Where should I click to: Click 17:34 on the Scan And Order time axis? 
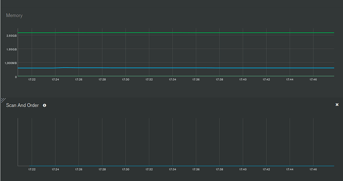(172, 170)
